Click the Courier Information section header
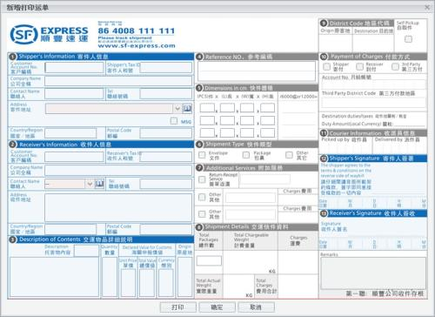This screenshot has width=435, height=317. point(373,133)
